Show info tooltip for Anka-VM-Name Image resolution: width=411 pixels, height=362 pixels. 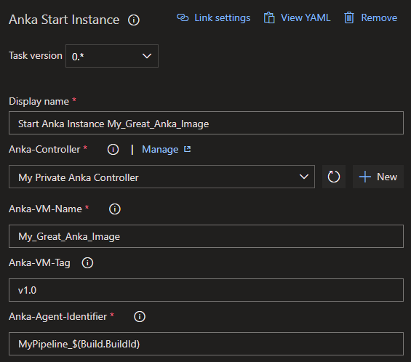click(x=114, y=209)
